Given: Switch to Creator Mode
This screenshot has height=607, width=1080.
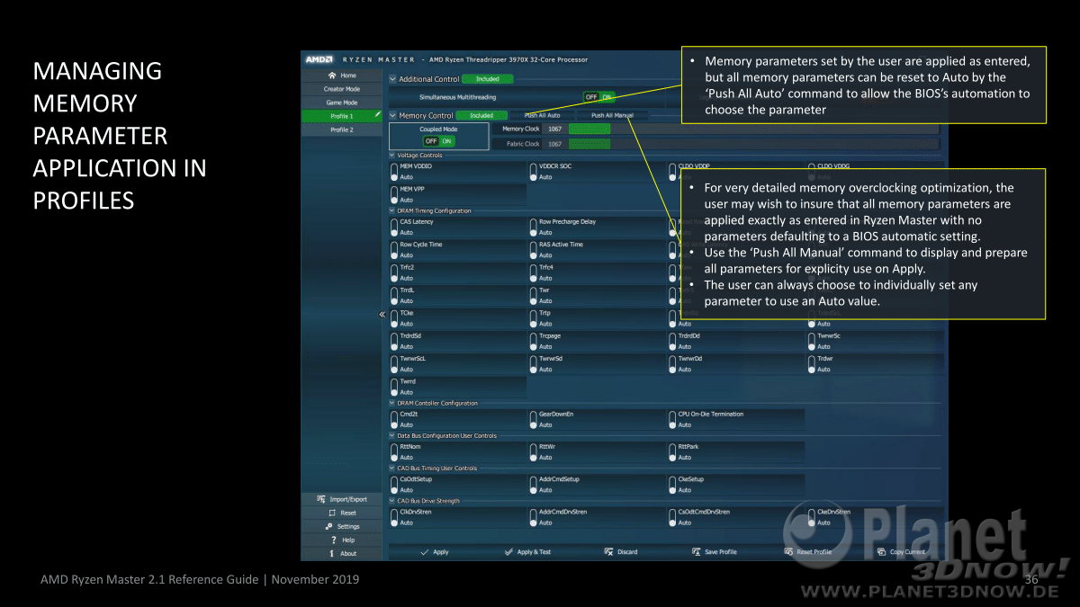Looking at the screenshot, I should 342,89.
